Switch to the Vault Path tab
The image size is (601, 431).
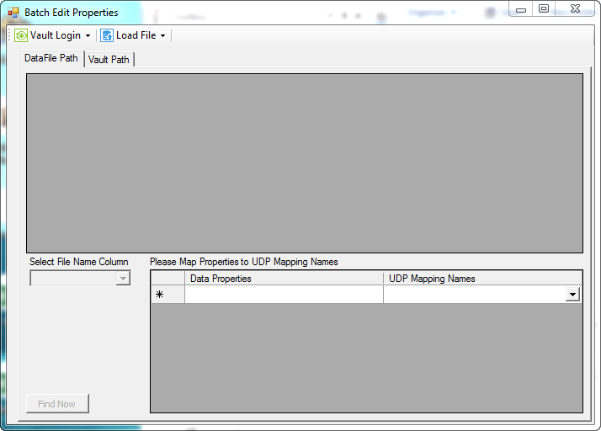click(109, 60)
